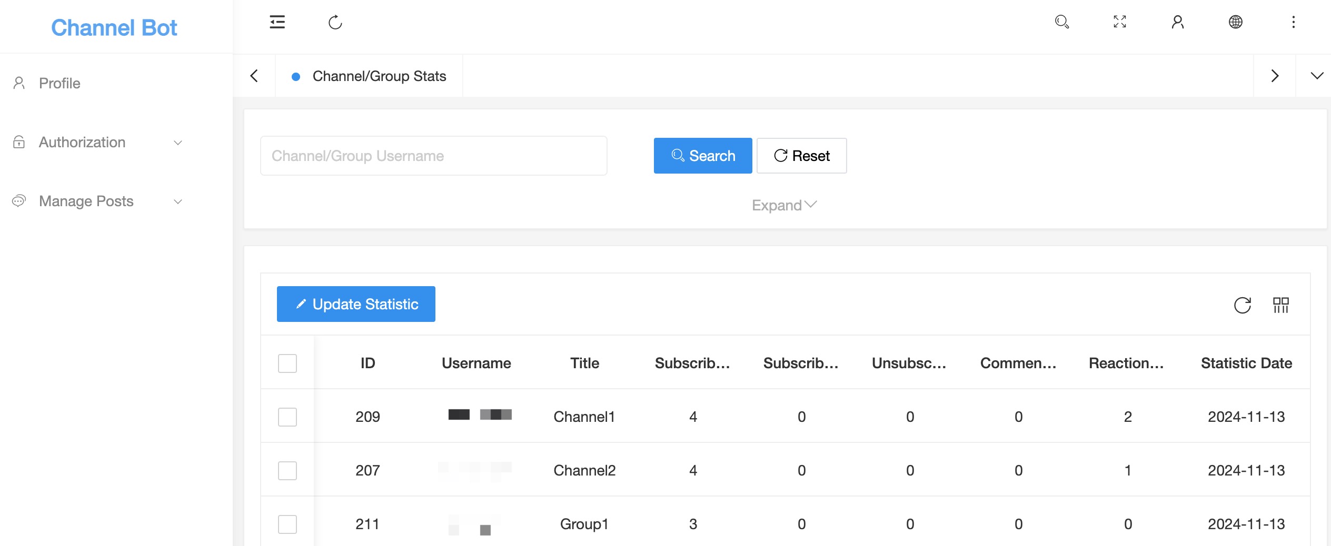Image resolution: width=1331 pixels, height=546 pixels.
Task: Click the page refresh icon in header
Action: (x=335, y=22)
